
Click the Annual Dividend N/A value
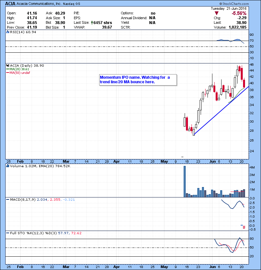click(152, 18)
